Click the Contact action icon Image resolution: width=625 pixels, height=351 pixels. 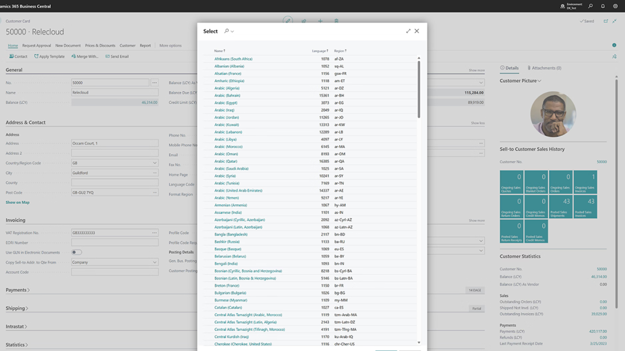[12, 57]
